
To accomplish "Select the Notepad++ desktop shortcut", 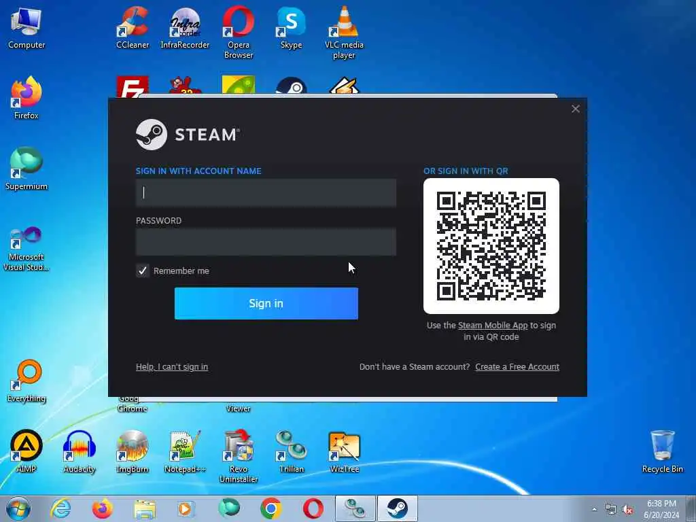I will [185, 451].
